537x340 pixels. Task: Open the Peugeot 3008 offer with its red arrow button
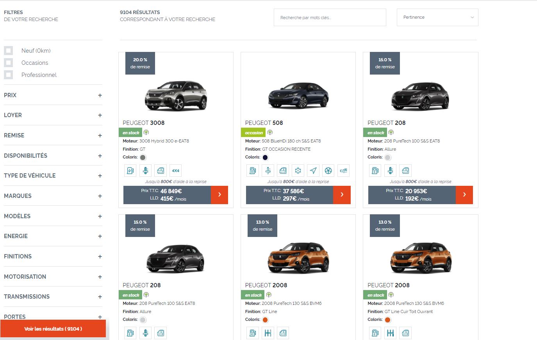[219, 195]
